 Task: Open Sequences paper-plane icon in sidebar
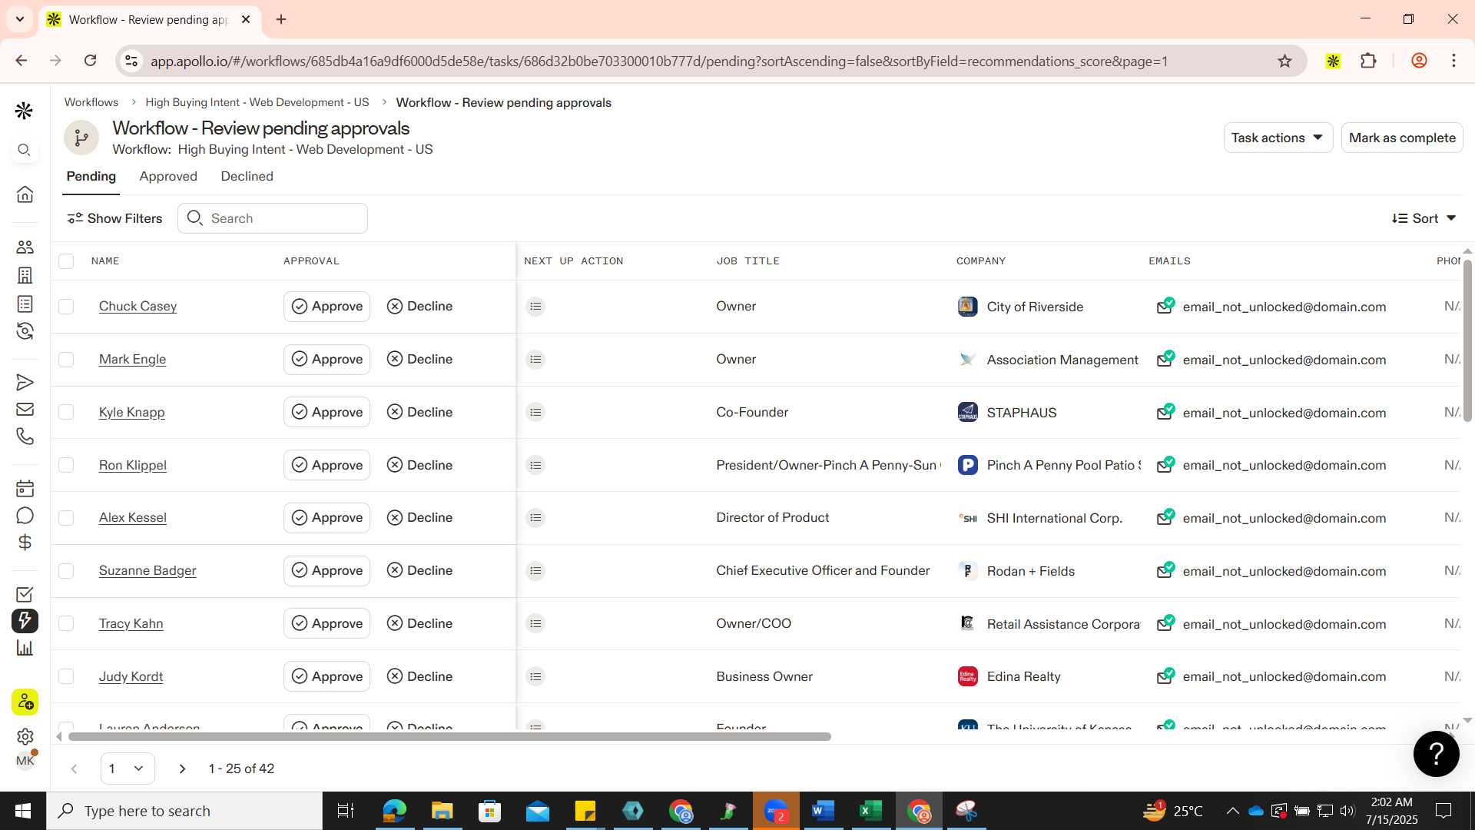click(x=25, y=383)
